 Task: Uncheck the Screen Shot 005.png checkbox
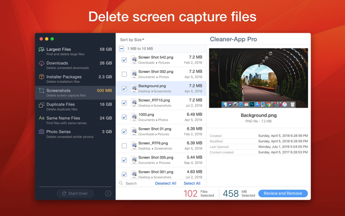tap(125, 160)
